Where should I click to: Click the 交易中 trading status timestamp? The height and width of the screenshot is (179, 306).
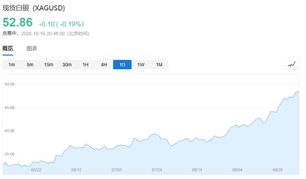46,34
